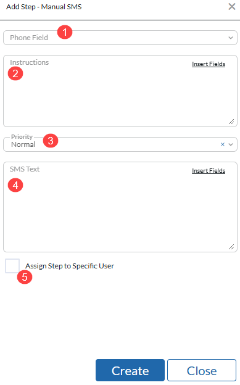Screen dimensions: 240x385
Task: Open the Priority dropdown showing Normal
Action: point(120,144)
